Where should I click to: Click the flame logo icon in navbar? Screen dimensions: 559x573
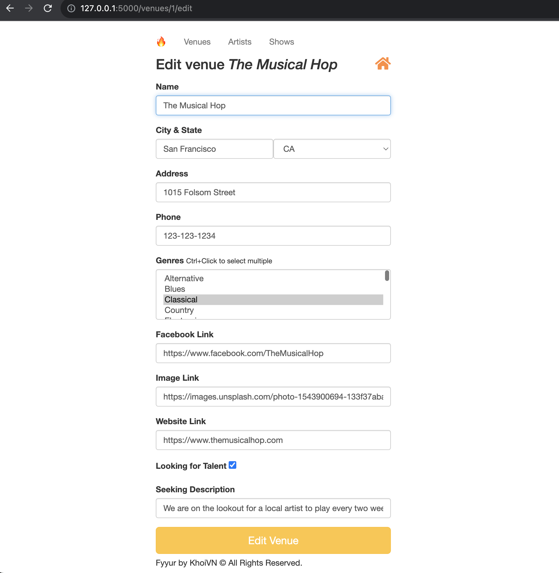161,42
